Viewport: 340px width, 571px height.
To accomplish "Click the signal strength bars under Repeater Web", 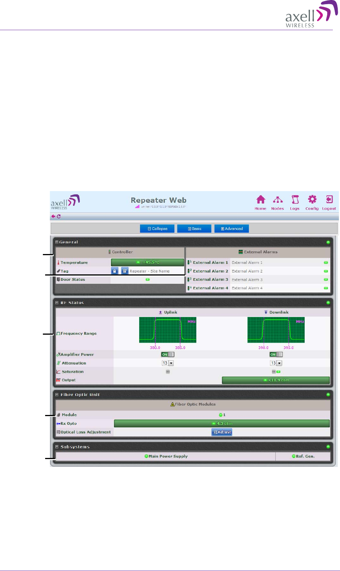I will 137,207.
